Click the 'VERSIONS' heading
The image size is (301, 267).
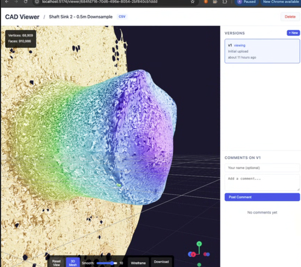tap(235, 33)
